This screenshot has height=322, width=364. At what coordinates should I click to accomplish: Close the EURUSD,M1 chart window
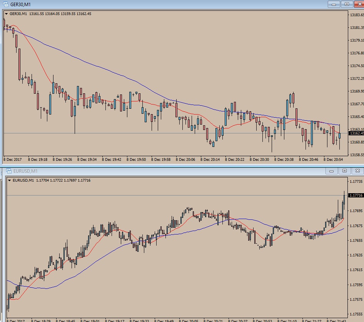point(357,171)
